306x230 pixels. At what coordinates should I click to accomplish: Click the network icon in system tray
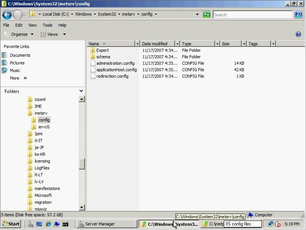(x=271, y=224)
